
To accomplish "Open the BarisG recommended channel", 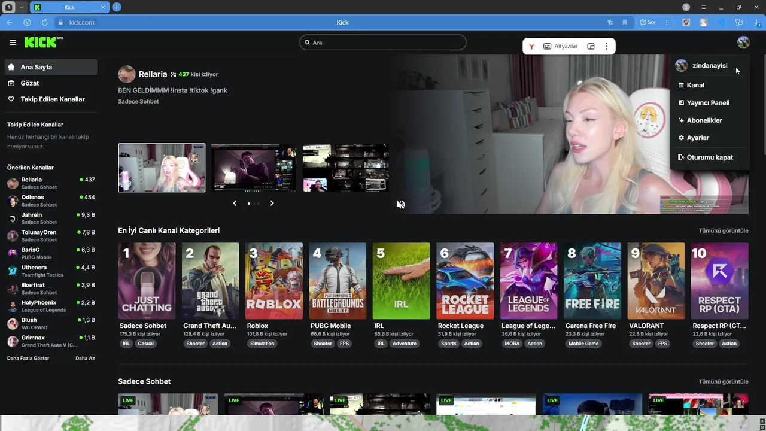I will click(50, 253).
